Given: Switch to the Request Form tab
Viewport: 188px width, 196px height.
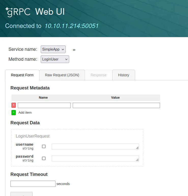Looking at the screenshot, I should (22, 75).
